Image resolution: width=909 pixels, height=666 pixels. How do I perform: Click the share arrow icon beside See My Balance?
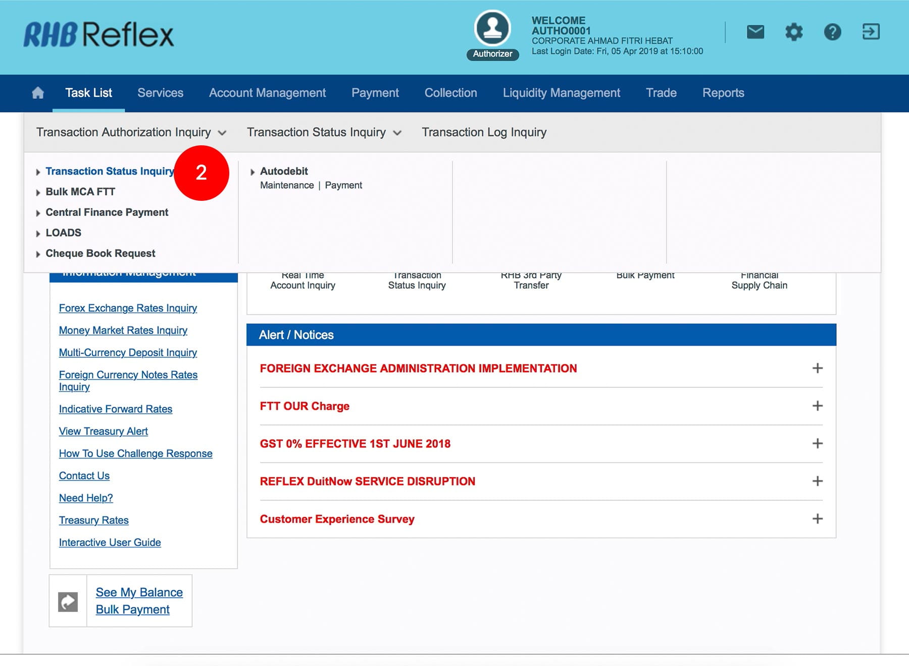[68, 601]
